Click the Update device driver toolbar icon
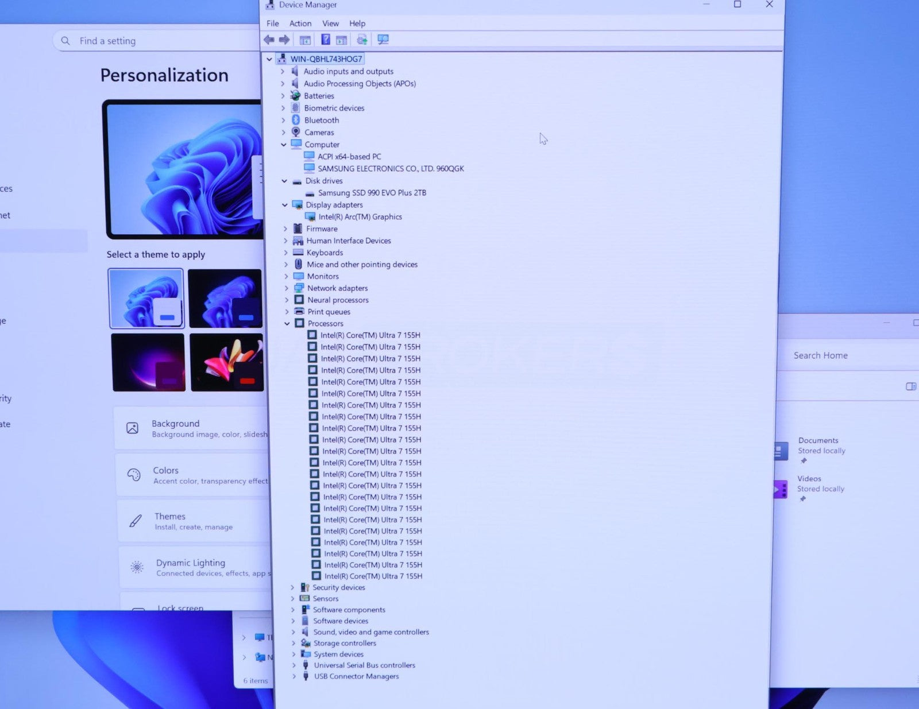 tap(362, 40)
